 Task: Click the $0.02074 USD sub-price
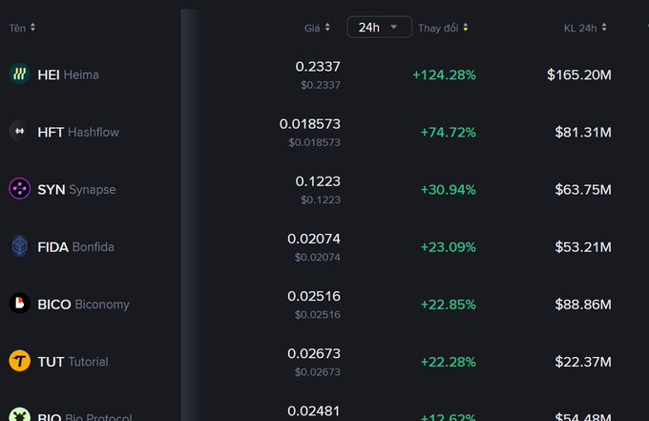point(318,257)
